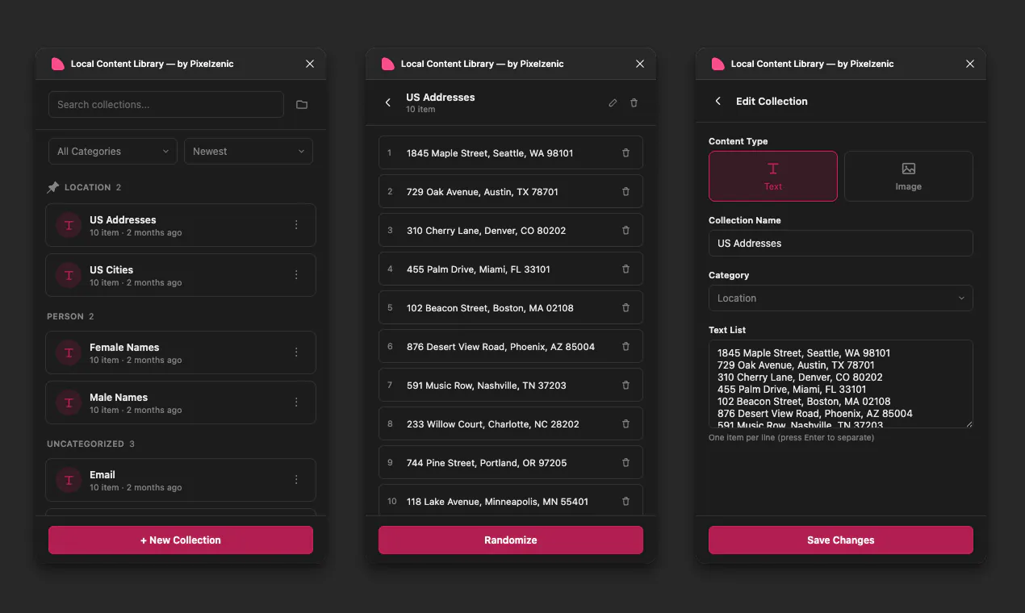
Task: Open the kebab menu for US Addresses collection
Action: 296,225
